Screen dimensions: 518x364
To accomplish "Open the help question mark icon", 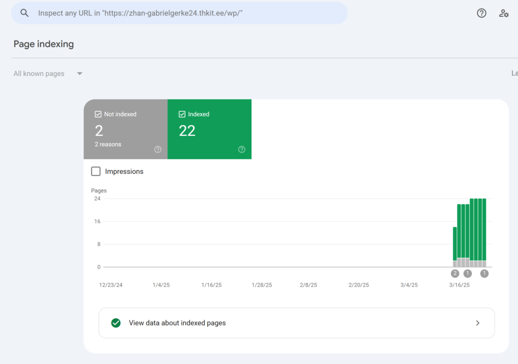I will tap(482, 13).
